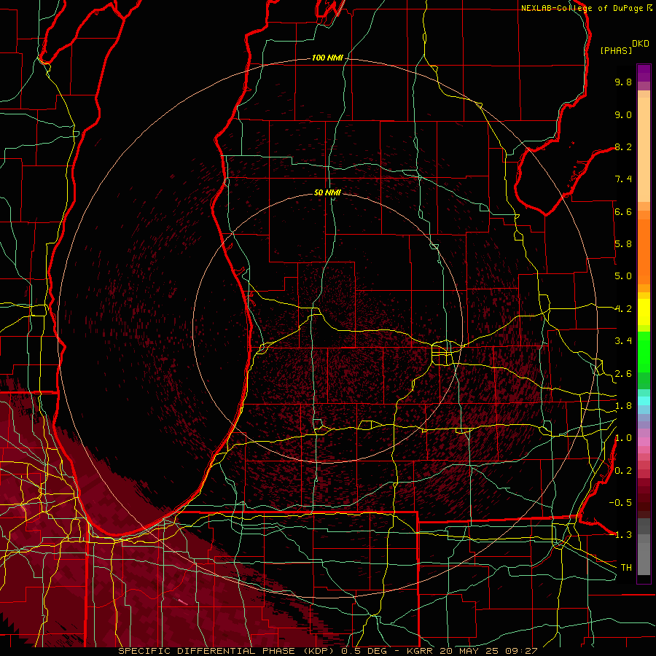This screenshot has height=656, width=656.
Task: Select the 8.2 legend value
Action: (x=623, y=147)
